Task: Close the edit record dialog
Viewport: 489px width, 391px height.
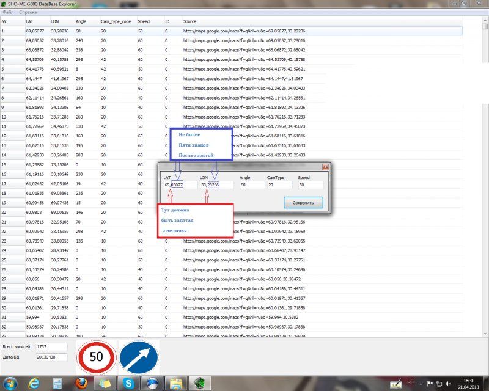Action: pos(324,167)
